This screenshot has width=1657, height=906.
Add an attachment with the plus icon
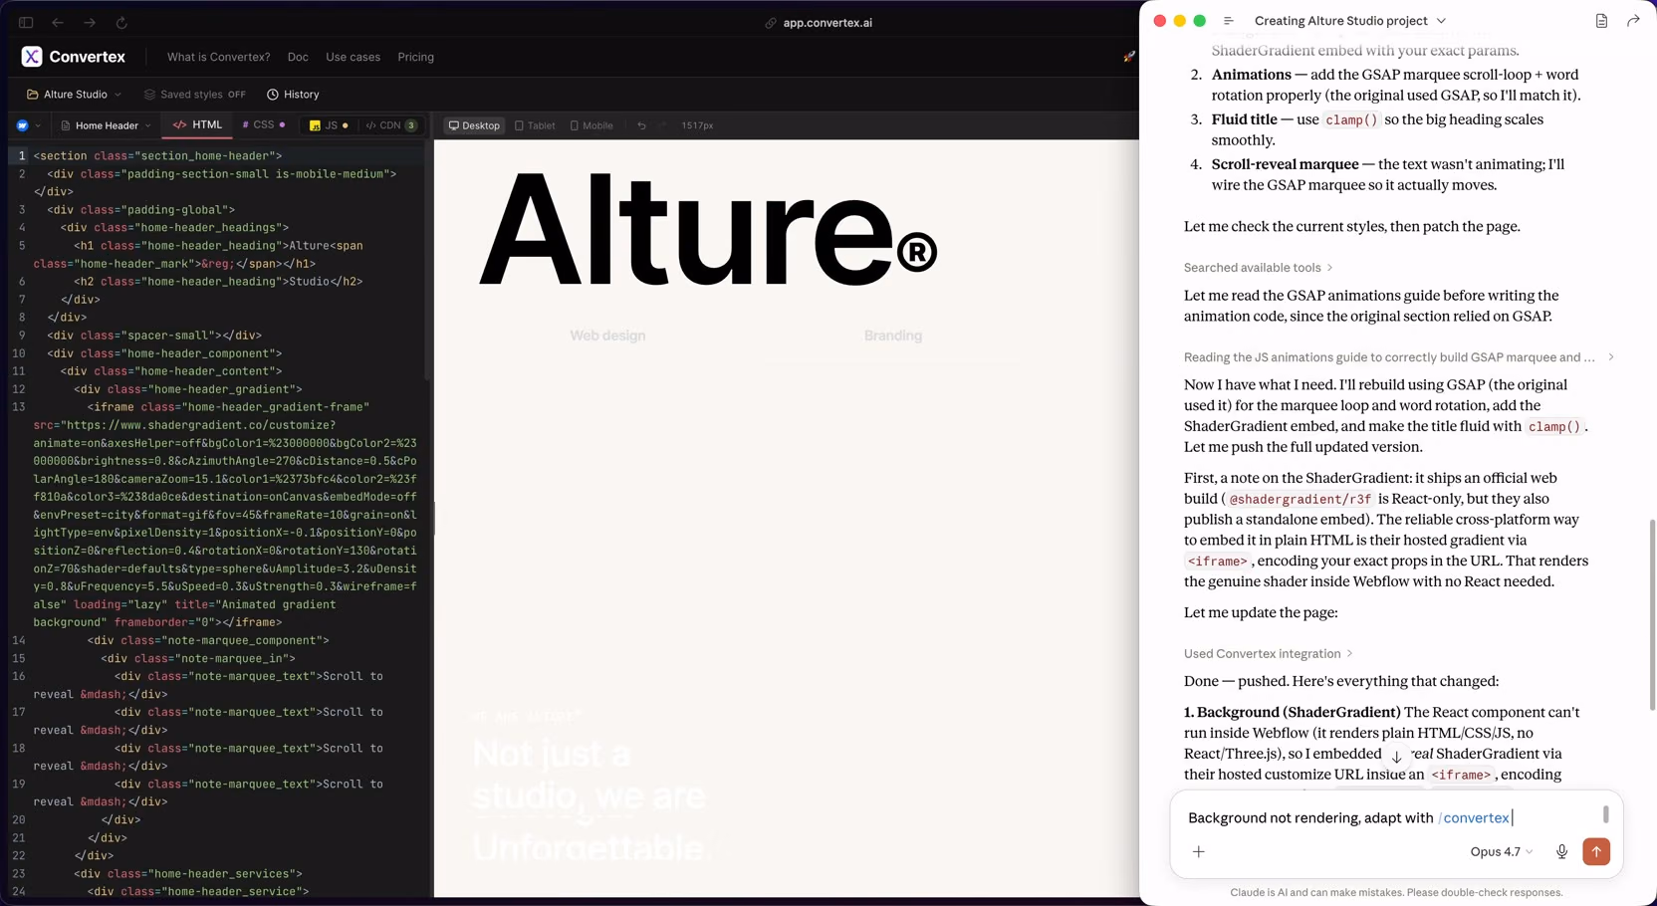tap(1198, 851)
